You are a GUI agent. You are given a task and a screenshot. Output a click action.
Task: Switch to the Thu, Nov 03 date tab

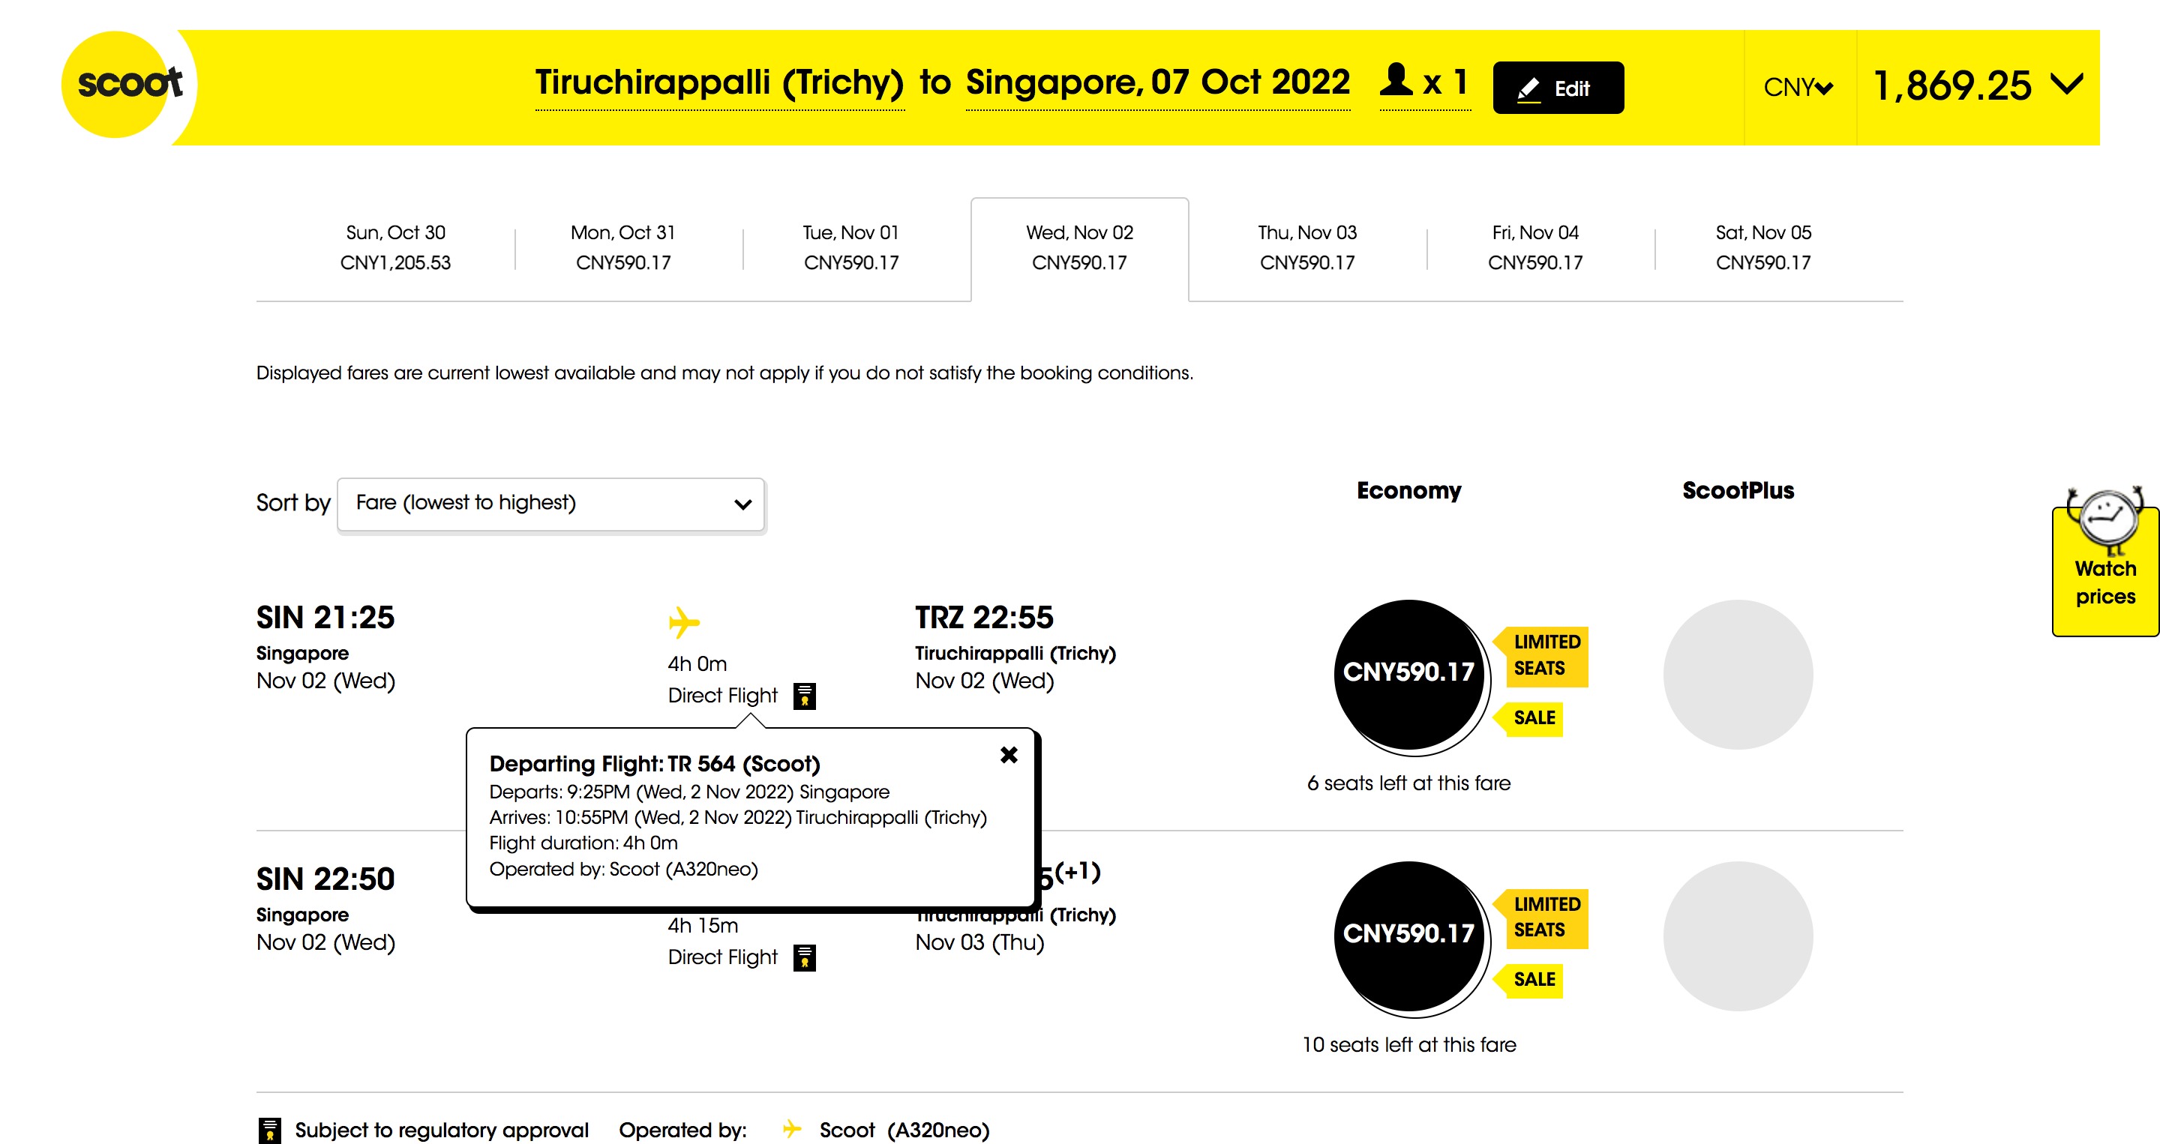(x=1306, y=247)
